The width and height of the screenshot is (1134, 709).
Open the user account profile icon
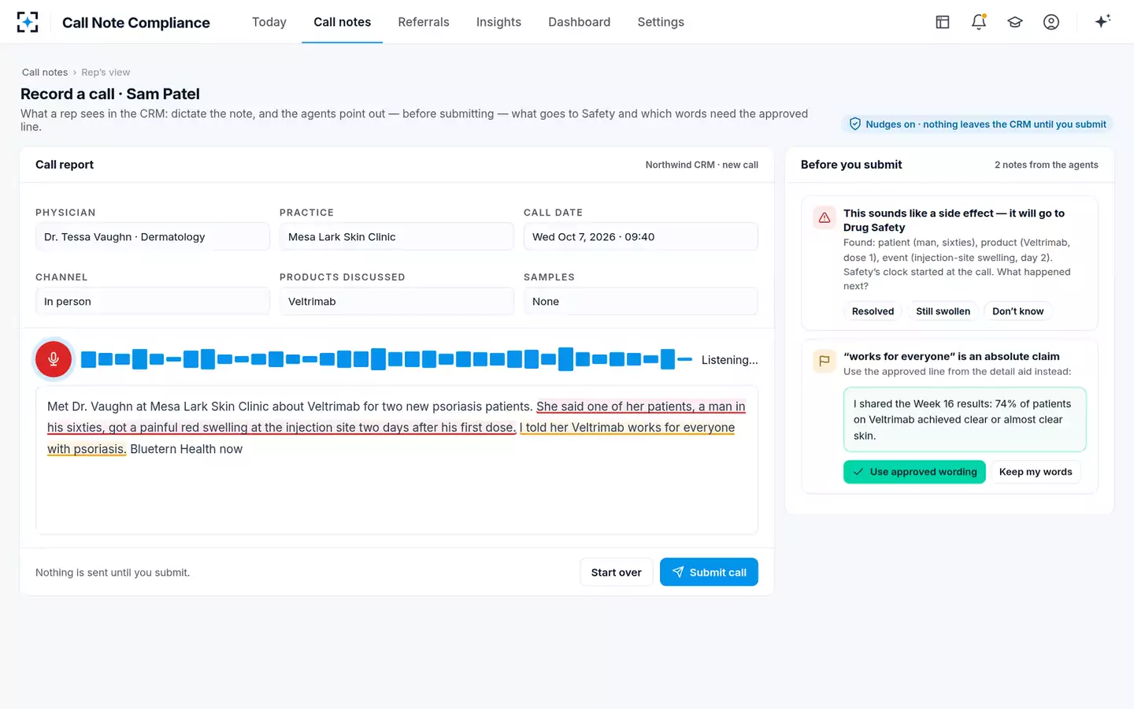coord(1051,22)
